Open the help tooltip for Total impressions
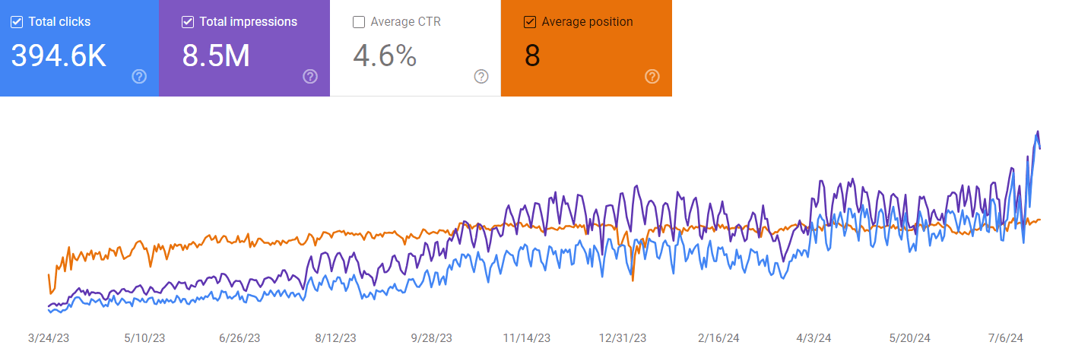 [310, 76]
